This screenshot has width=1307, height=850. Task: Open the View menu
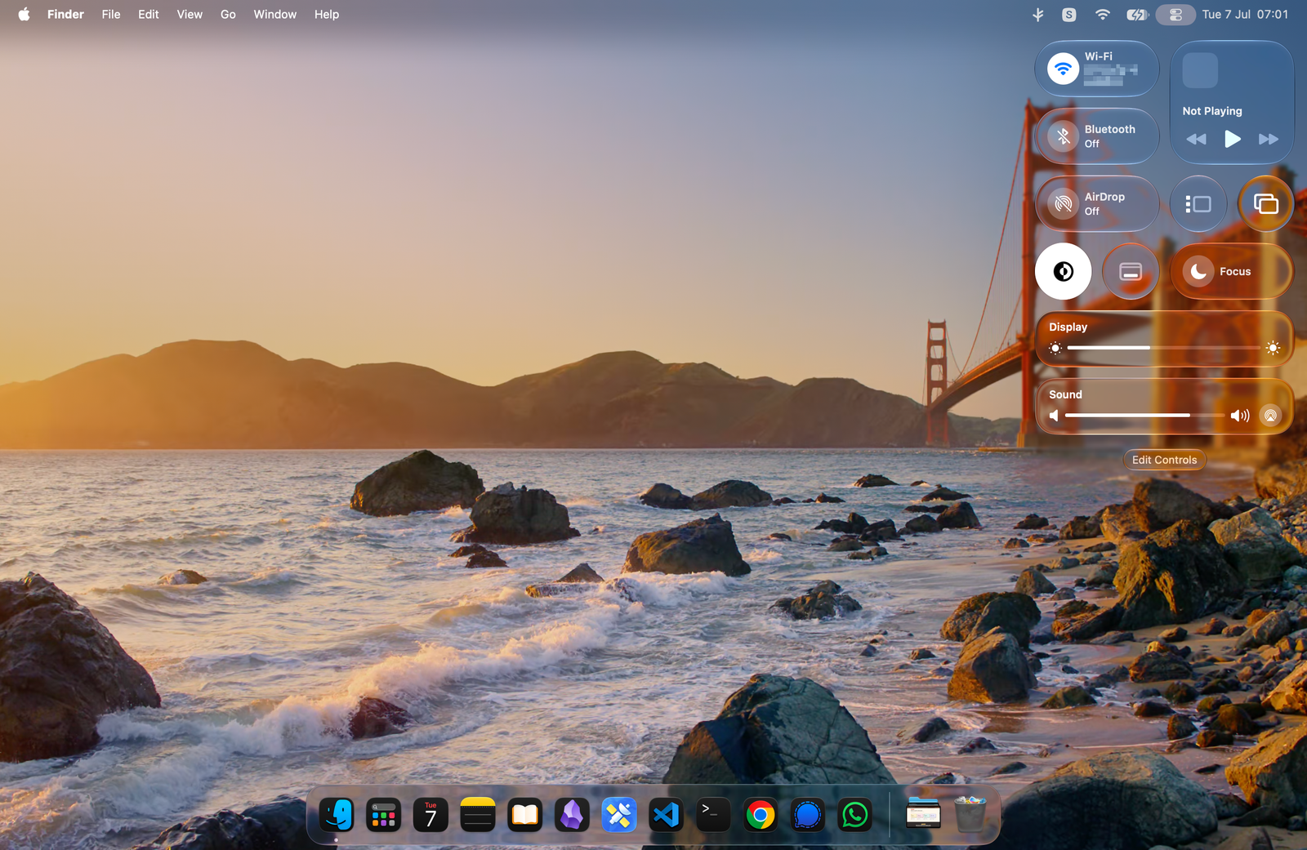[x=190, y=14]
